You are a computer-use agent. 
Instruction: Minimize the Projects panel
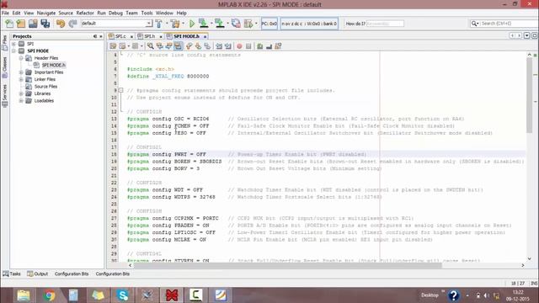95,36
